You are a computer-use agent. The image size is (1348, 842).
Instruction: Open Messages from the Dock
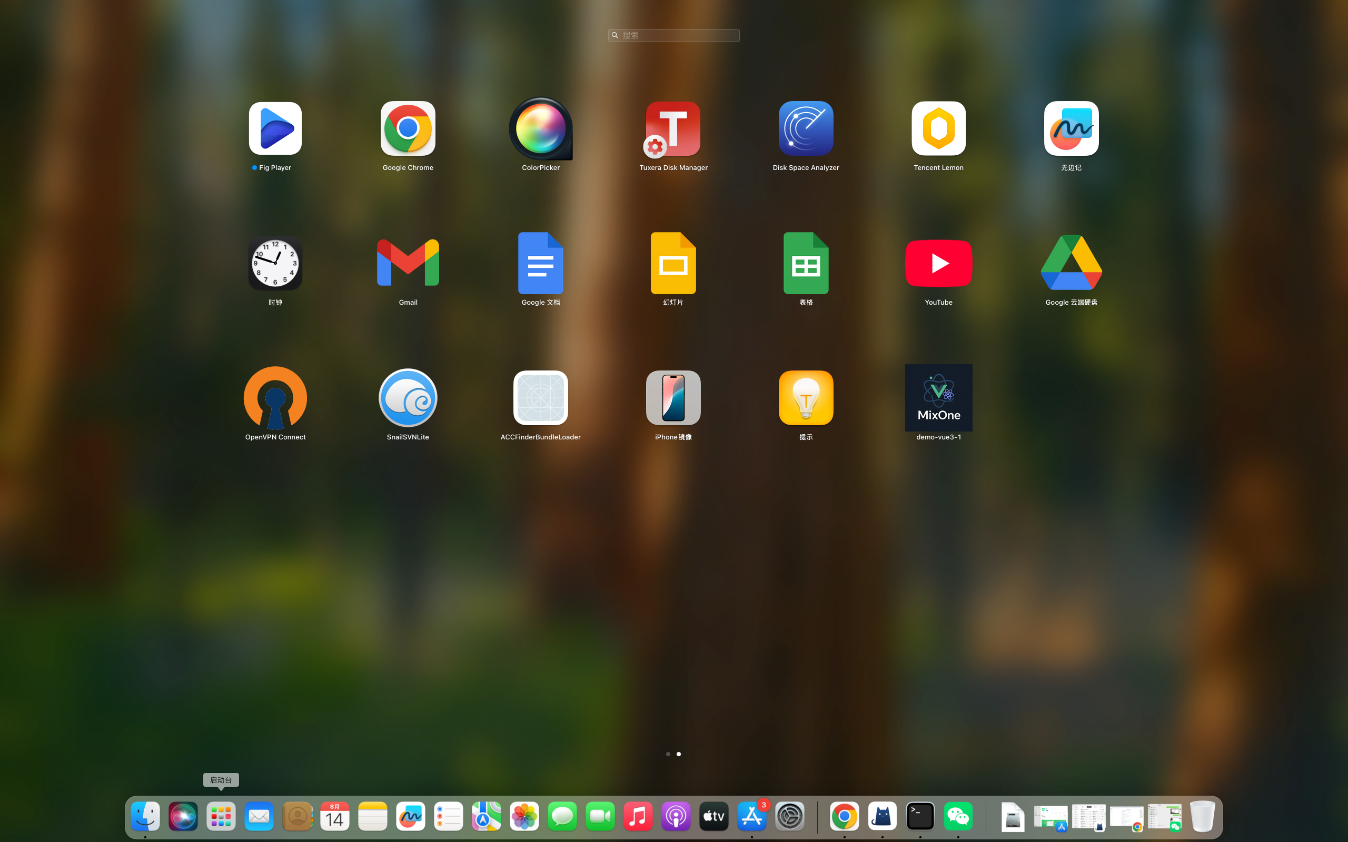pos(562,816)
